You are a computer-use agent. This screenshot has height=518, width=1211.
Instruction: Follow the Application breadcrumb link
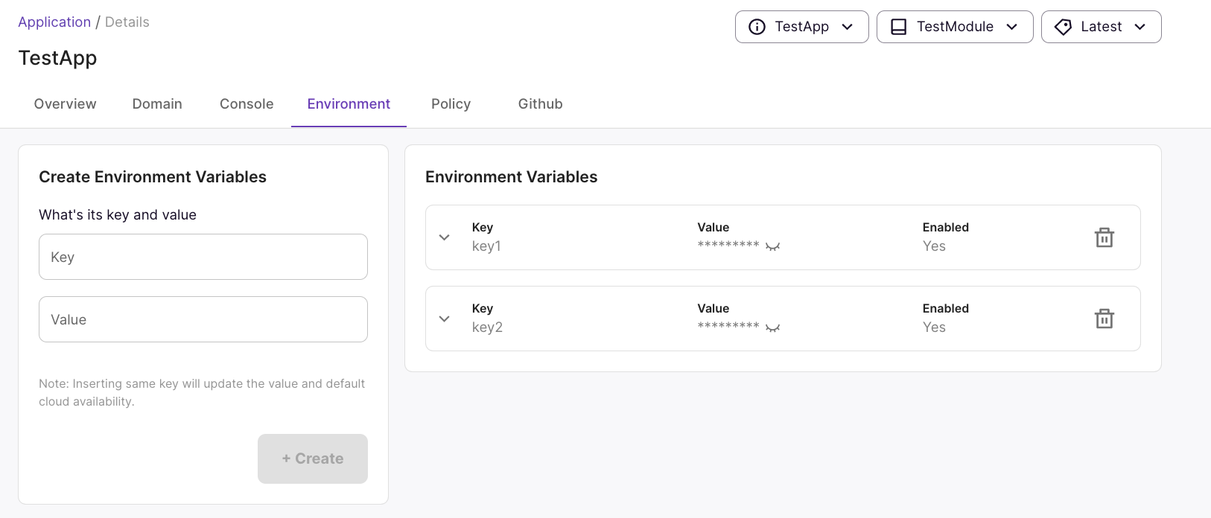[54, 22]
